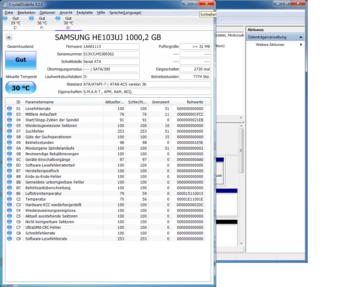
Task: Click status dot of Wiederzugewiesene Sektoren row
Action: (x=9, y=125)
